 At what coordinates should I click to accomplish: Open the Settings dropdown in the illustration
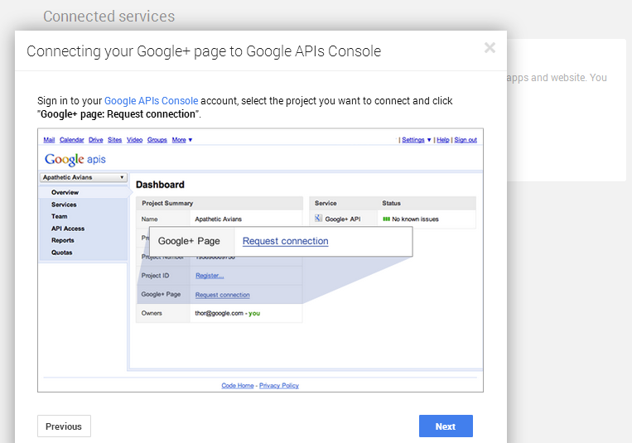click(x=417, y=140)
